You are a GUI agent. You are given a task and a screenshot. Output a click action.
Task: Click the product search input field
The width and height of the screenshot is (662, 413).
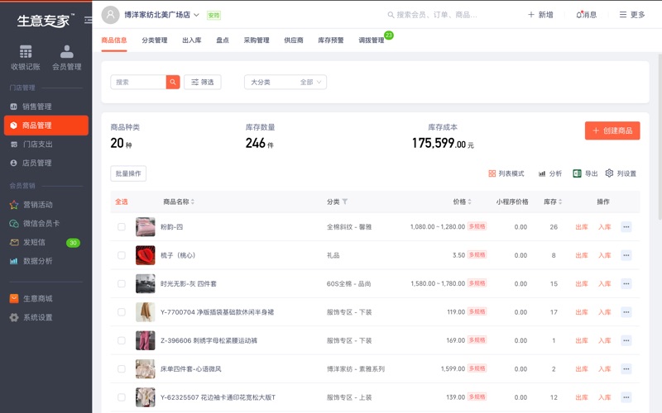138,82
